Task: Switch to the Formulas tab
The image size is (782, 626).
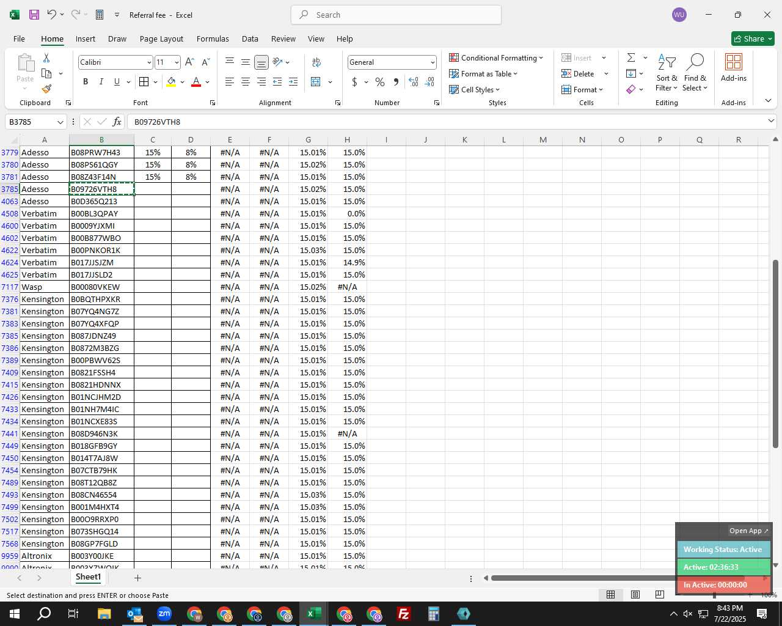Action: 213,39
